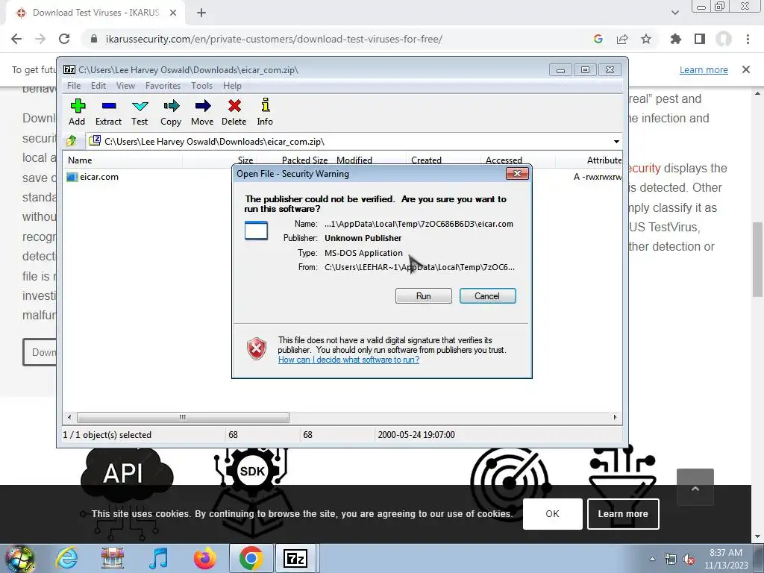Open the Chrome extensions puzzle icon

pos(676,39)
